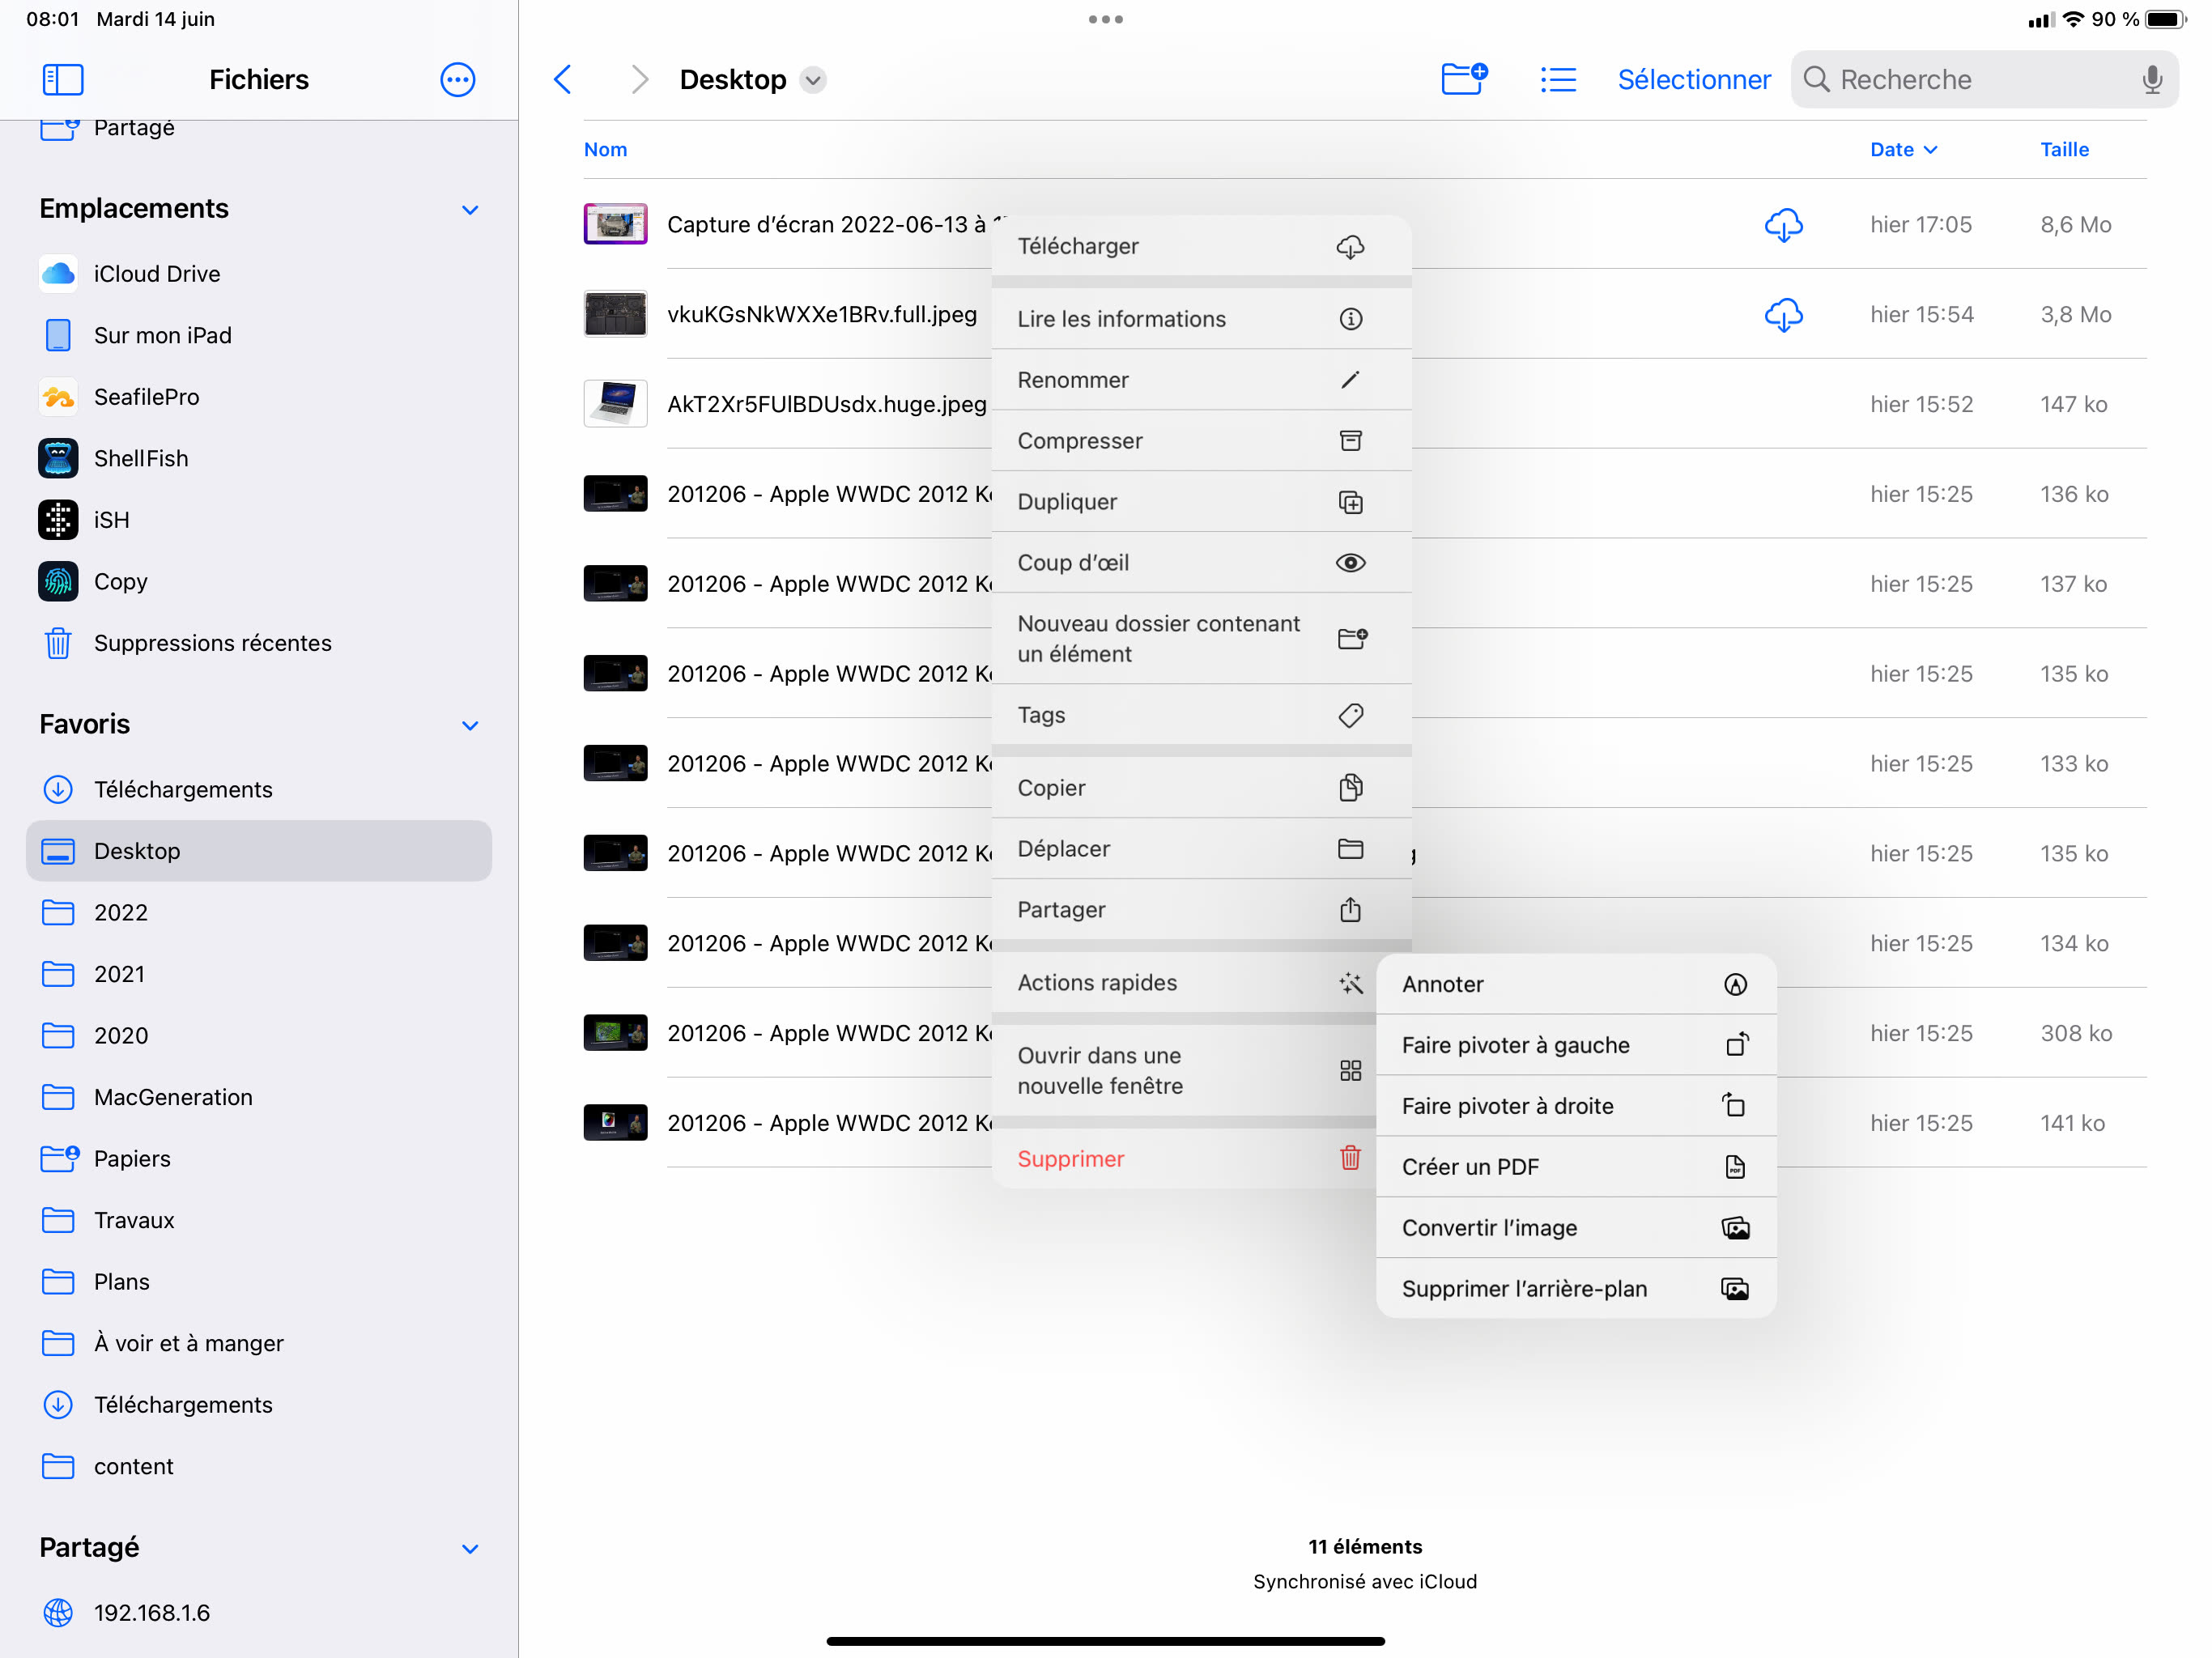Open SeafilePro location
Screen dimensions: 2212x1658
[259, 396]
